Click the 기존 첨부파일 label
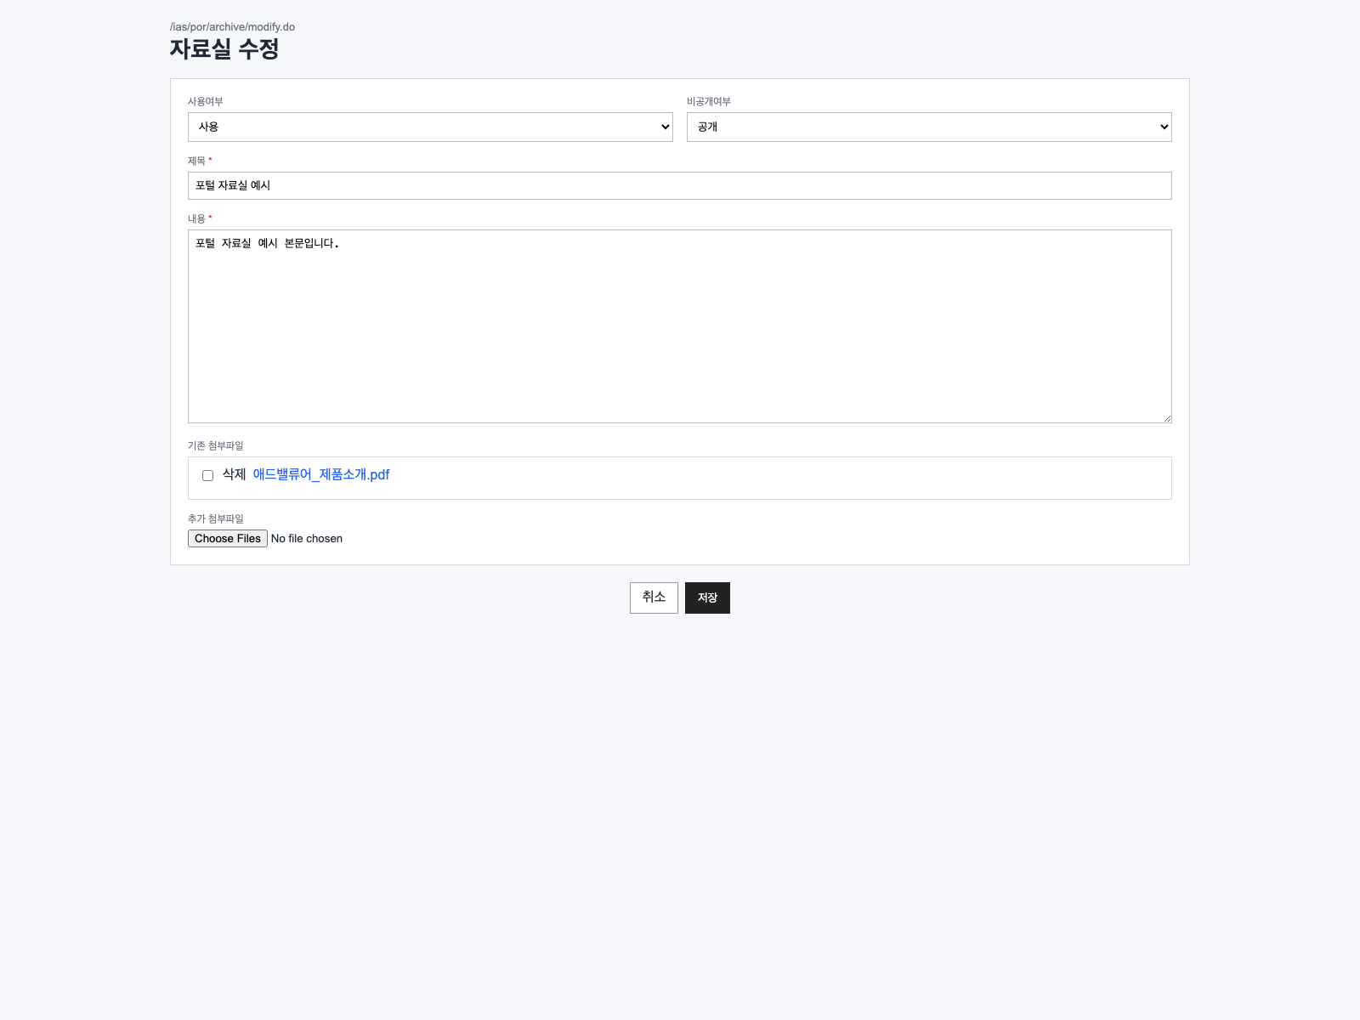 [x=216, y=445]
